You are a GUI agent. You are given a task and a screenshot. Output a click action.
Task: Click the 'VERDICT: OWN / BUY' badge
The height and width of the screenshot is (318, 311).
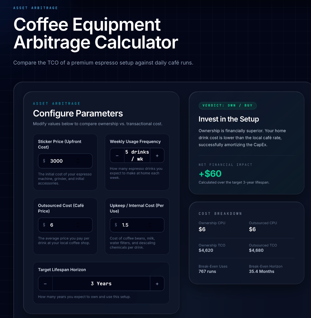click(x=228, y=105)
